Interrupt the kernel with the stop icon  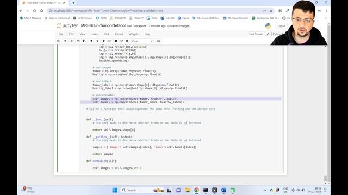pos(116,41)
